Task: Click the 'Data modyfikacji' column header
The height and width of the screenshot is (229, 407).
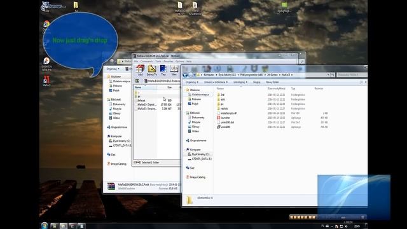Action: tap(277, 88)
